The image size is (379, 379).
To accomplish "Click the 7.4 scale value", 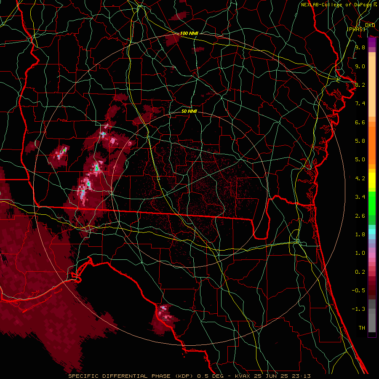I will (x=360, y=104).
